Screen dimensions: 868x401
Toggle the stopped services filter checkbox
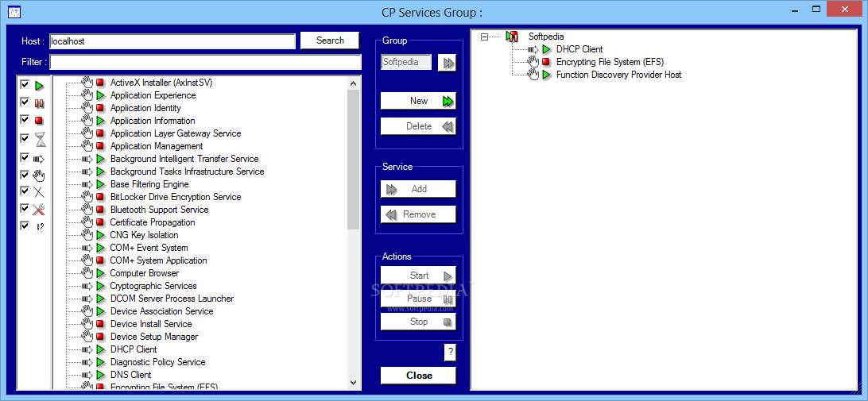(x=25, y=119)
